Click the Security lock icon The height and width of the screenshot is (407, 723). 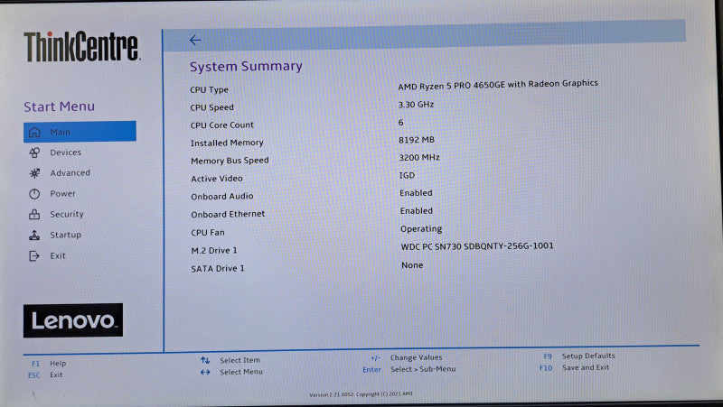pyautogui.click(x=34, y=214)
